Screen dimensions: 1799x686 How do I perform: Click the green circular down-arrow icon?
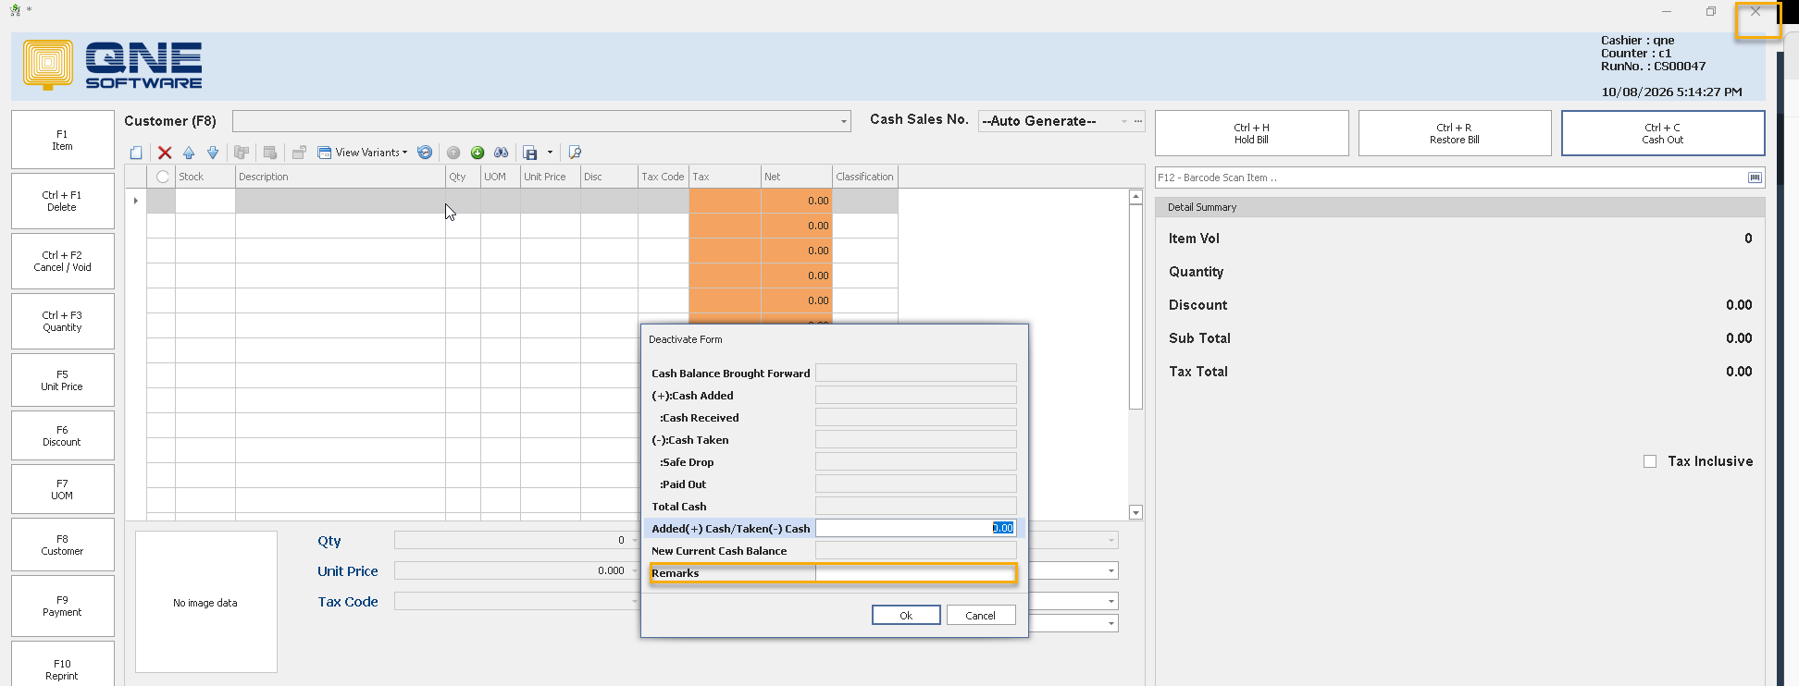pyautogui.click(x=478, y=153)
